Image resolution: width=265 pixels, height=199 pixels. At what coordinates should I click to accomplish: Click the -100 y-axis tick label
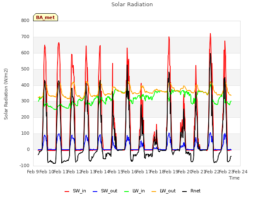(24, 165)
